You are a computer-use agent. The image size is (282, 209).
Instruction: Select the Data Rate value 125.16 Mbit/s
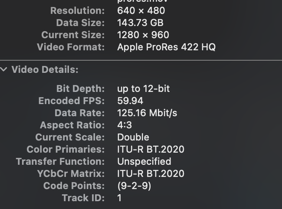click(x=147, y=113)
